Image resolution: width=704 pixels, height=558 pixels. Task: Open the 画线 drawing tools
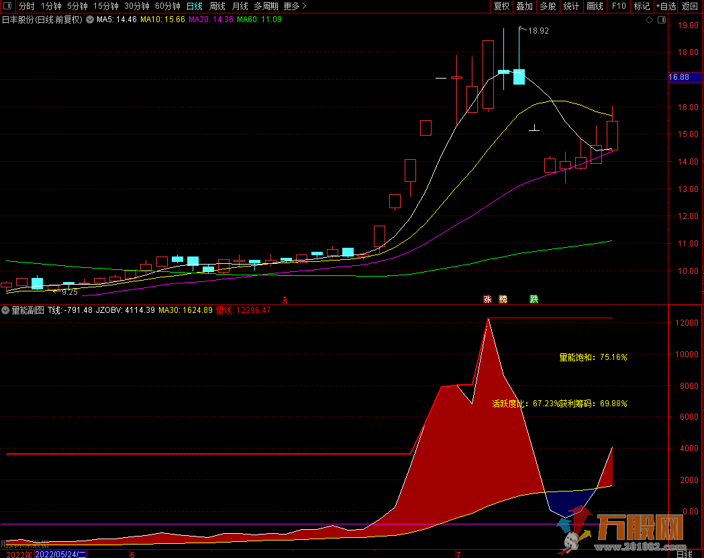[595, 6]
